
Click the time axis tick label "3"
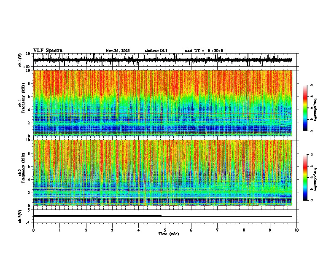click(112, 230)
